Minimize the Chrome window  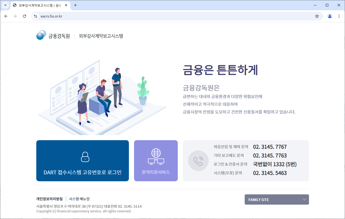point(315,5)
